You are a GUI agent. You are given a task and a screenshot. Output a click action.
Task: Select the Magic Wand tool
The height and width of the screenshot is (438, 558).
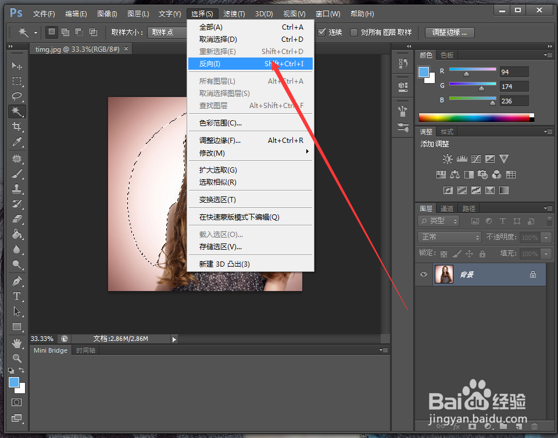pos(17,112)
